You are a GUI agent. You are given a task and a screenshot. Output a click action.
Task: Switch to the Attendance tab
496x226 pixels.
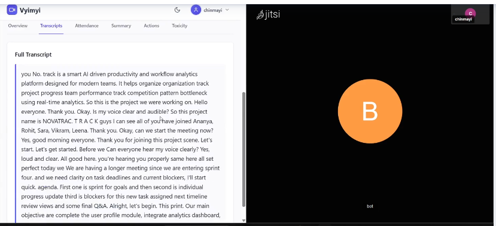tap(87, 26)
